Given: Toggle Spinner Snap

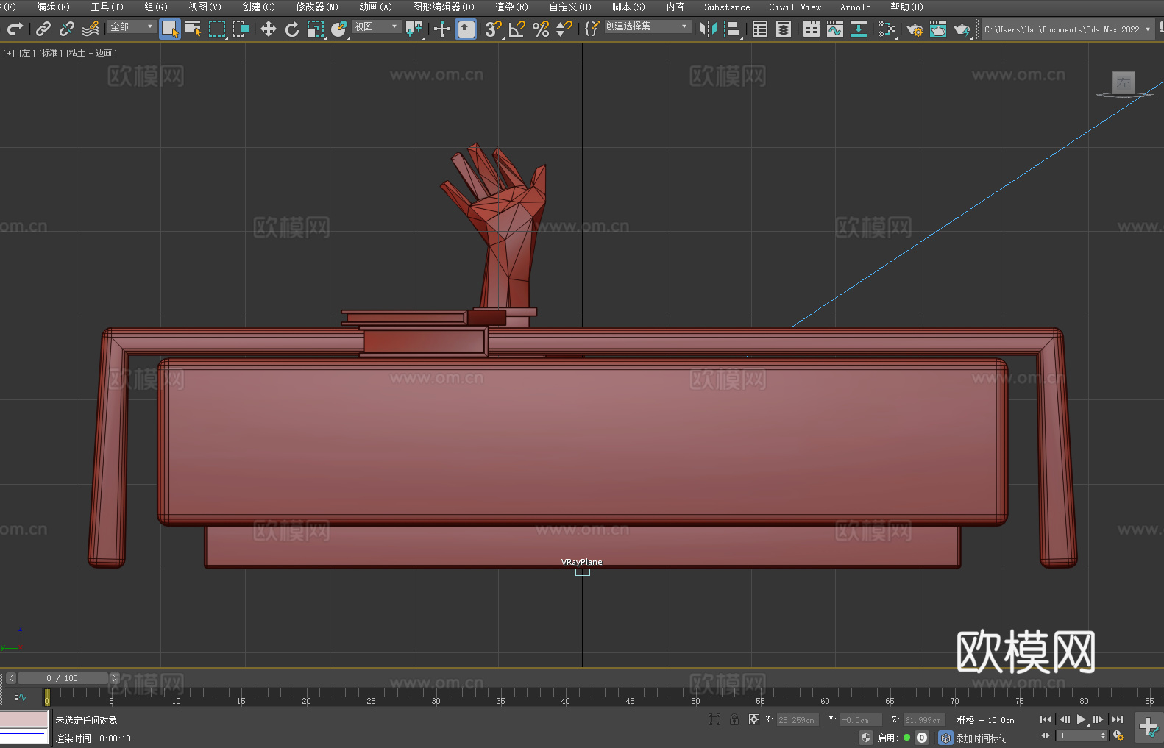Looking at the screenshot, I should (x=564, y=29).
